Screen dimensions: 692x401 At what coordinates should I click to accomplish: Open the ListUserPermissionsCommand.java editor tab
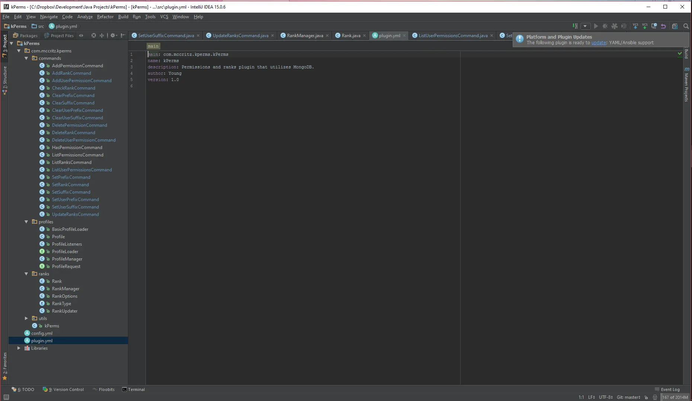pos(453,36)
